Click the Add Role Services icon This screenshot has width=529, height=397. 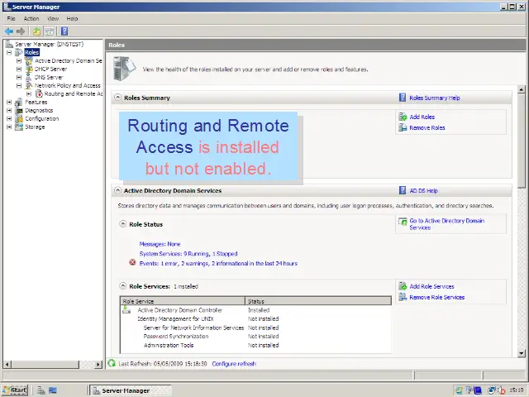point(403,286)
